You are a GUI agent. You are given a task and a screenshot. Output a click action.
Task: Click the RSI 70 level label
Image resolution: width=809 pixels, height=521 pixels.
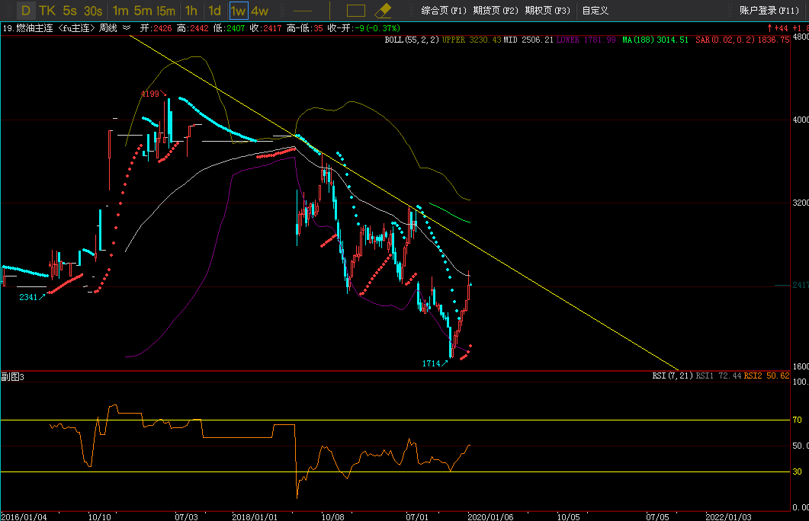point(797,420)
